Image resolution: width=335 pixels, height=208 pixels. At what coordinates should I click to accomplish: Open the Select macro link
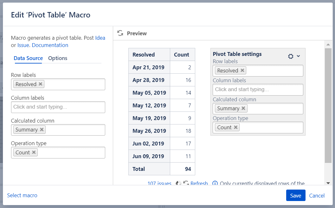click(22, 195)
